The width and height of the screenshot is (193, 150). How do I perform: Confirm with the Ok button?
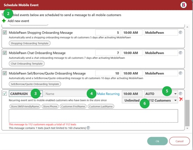pos(157,141)
